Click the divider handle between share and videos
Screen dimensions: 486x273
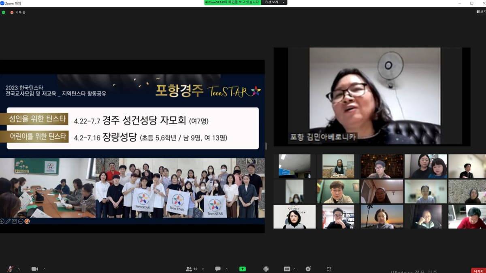[266, 146]
